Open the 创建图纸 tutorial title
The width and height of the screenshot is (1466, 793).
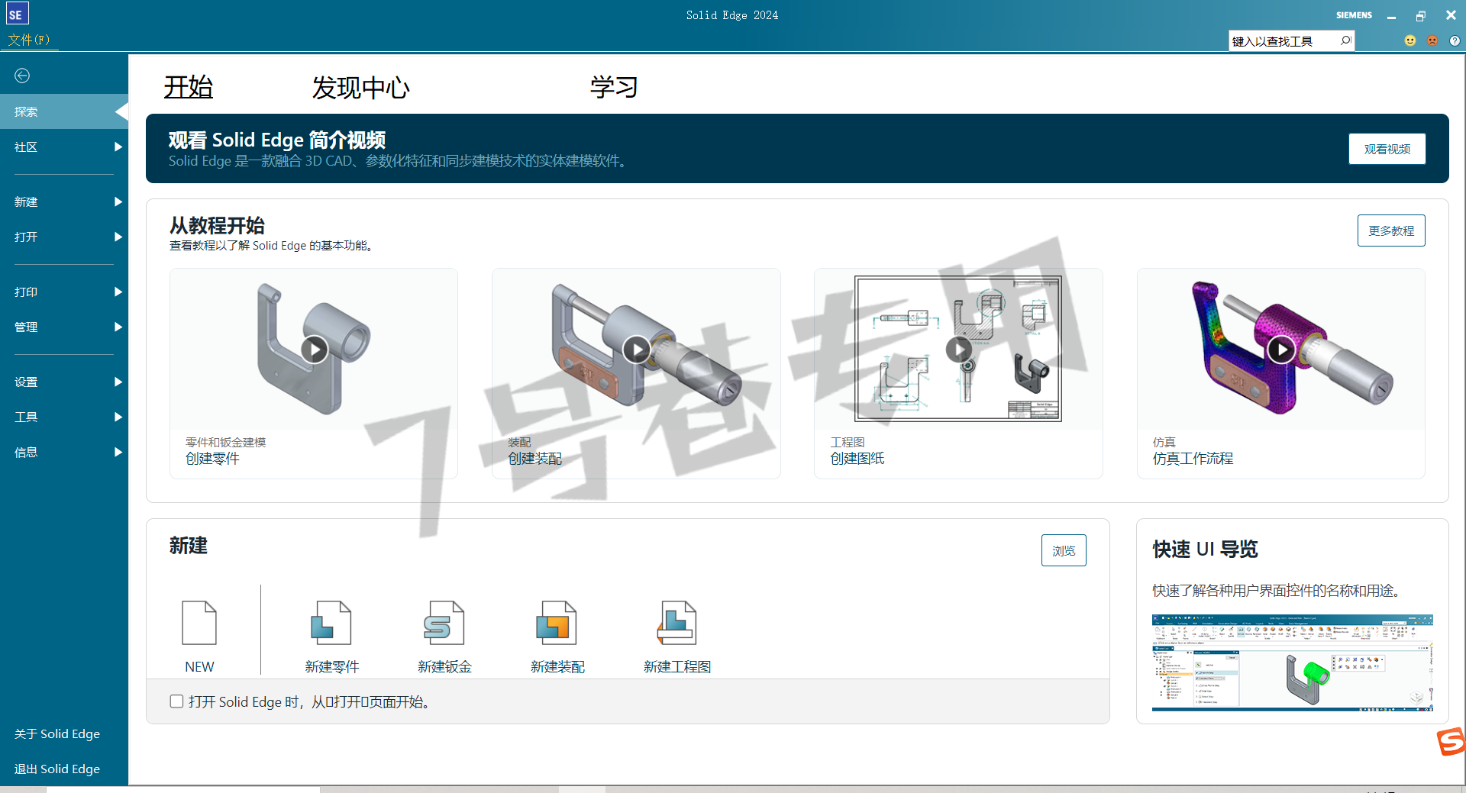(x=857, y=458)
